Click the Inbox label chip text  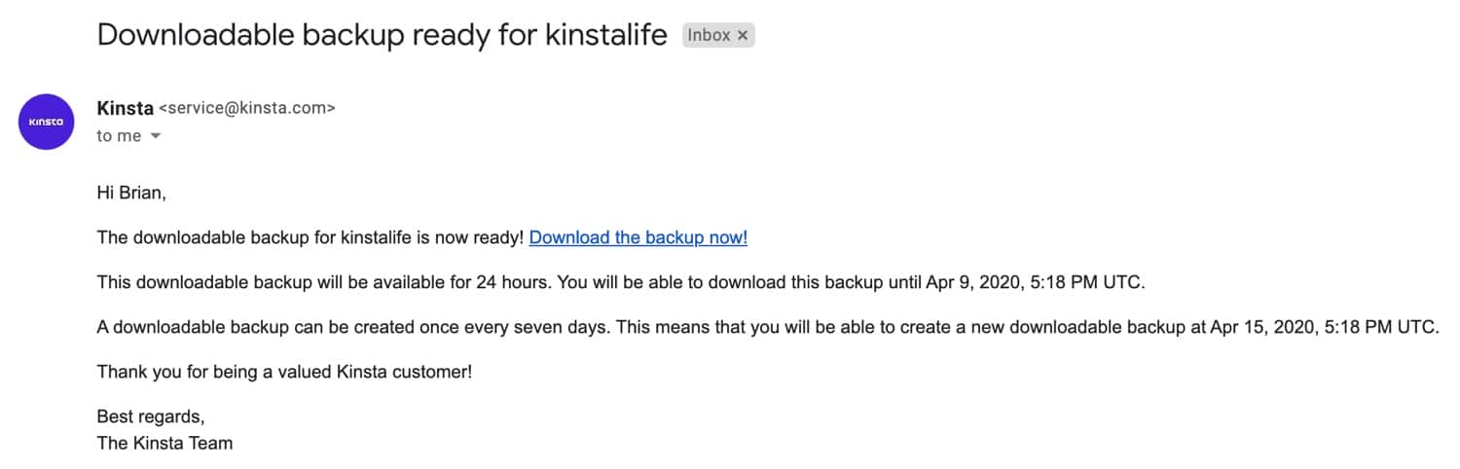(x=709, y=36)
